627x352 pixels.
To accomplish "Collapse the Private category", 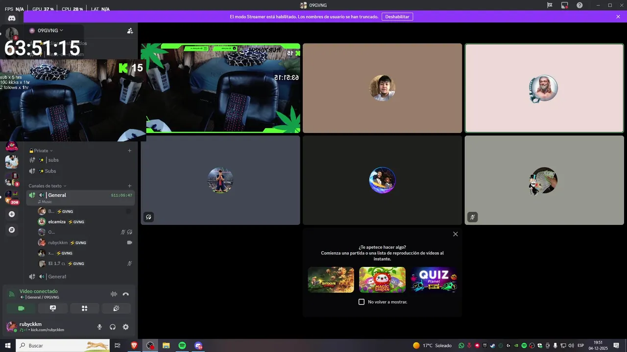I will coord(41,151).
